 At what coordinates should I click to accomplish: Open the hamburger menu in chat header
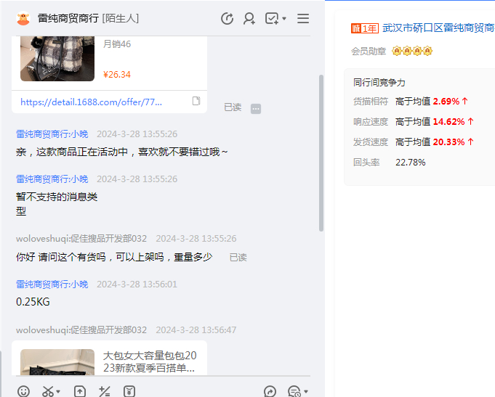pos(303,19)
